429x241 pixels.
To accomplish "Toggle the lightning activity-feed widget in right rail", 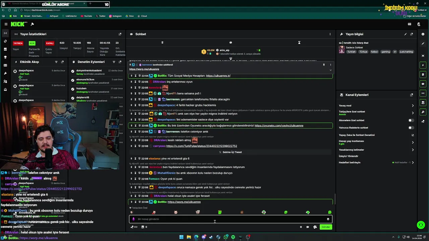I will tap(423, 65).
